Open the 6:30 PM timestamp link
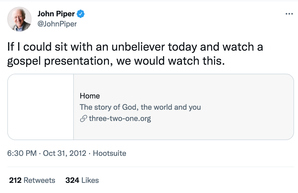Image resolution: width=298 pixels, height=193 pixels. [22, 153]
